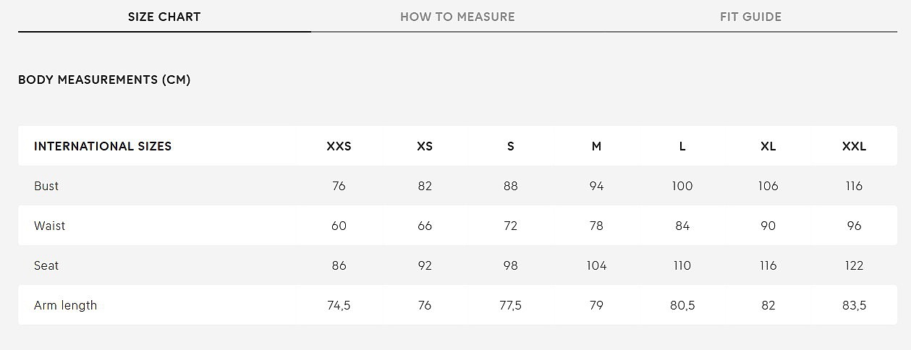The height and width of the screenshot is (350, 911).
Task: Select the Bust row label
Action: click(x=46, y=186)
